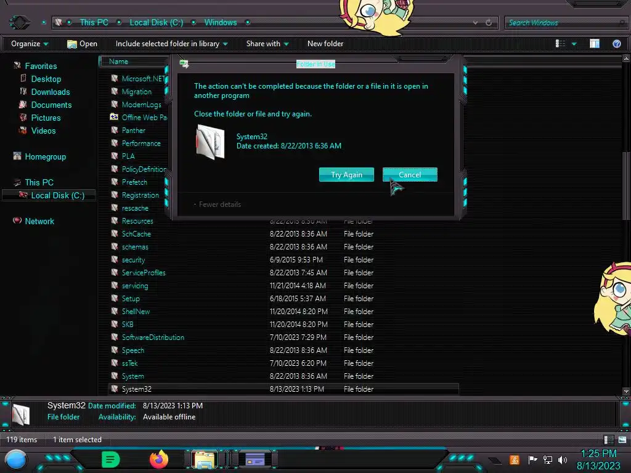Select the Offline Web Pages folder icon

[x=114, y=117]
